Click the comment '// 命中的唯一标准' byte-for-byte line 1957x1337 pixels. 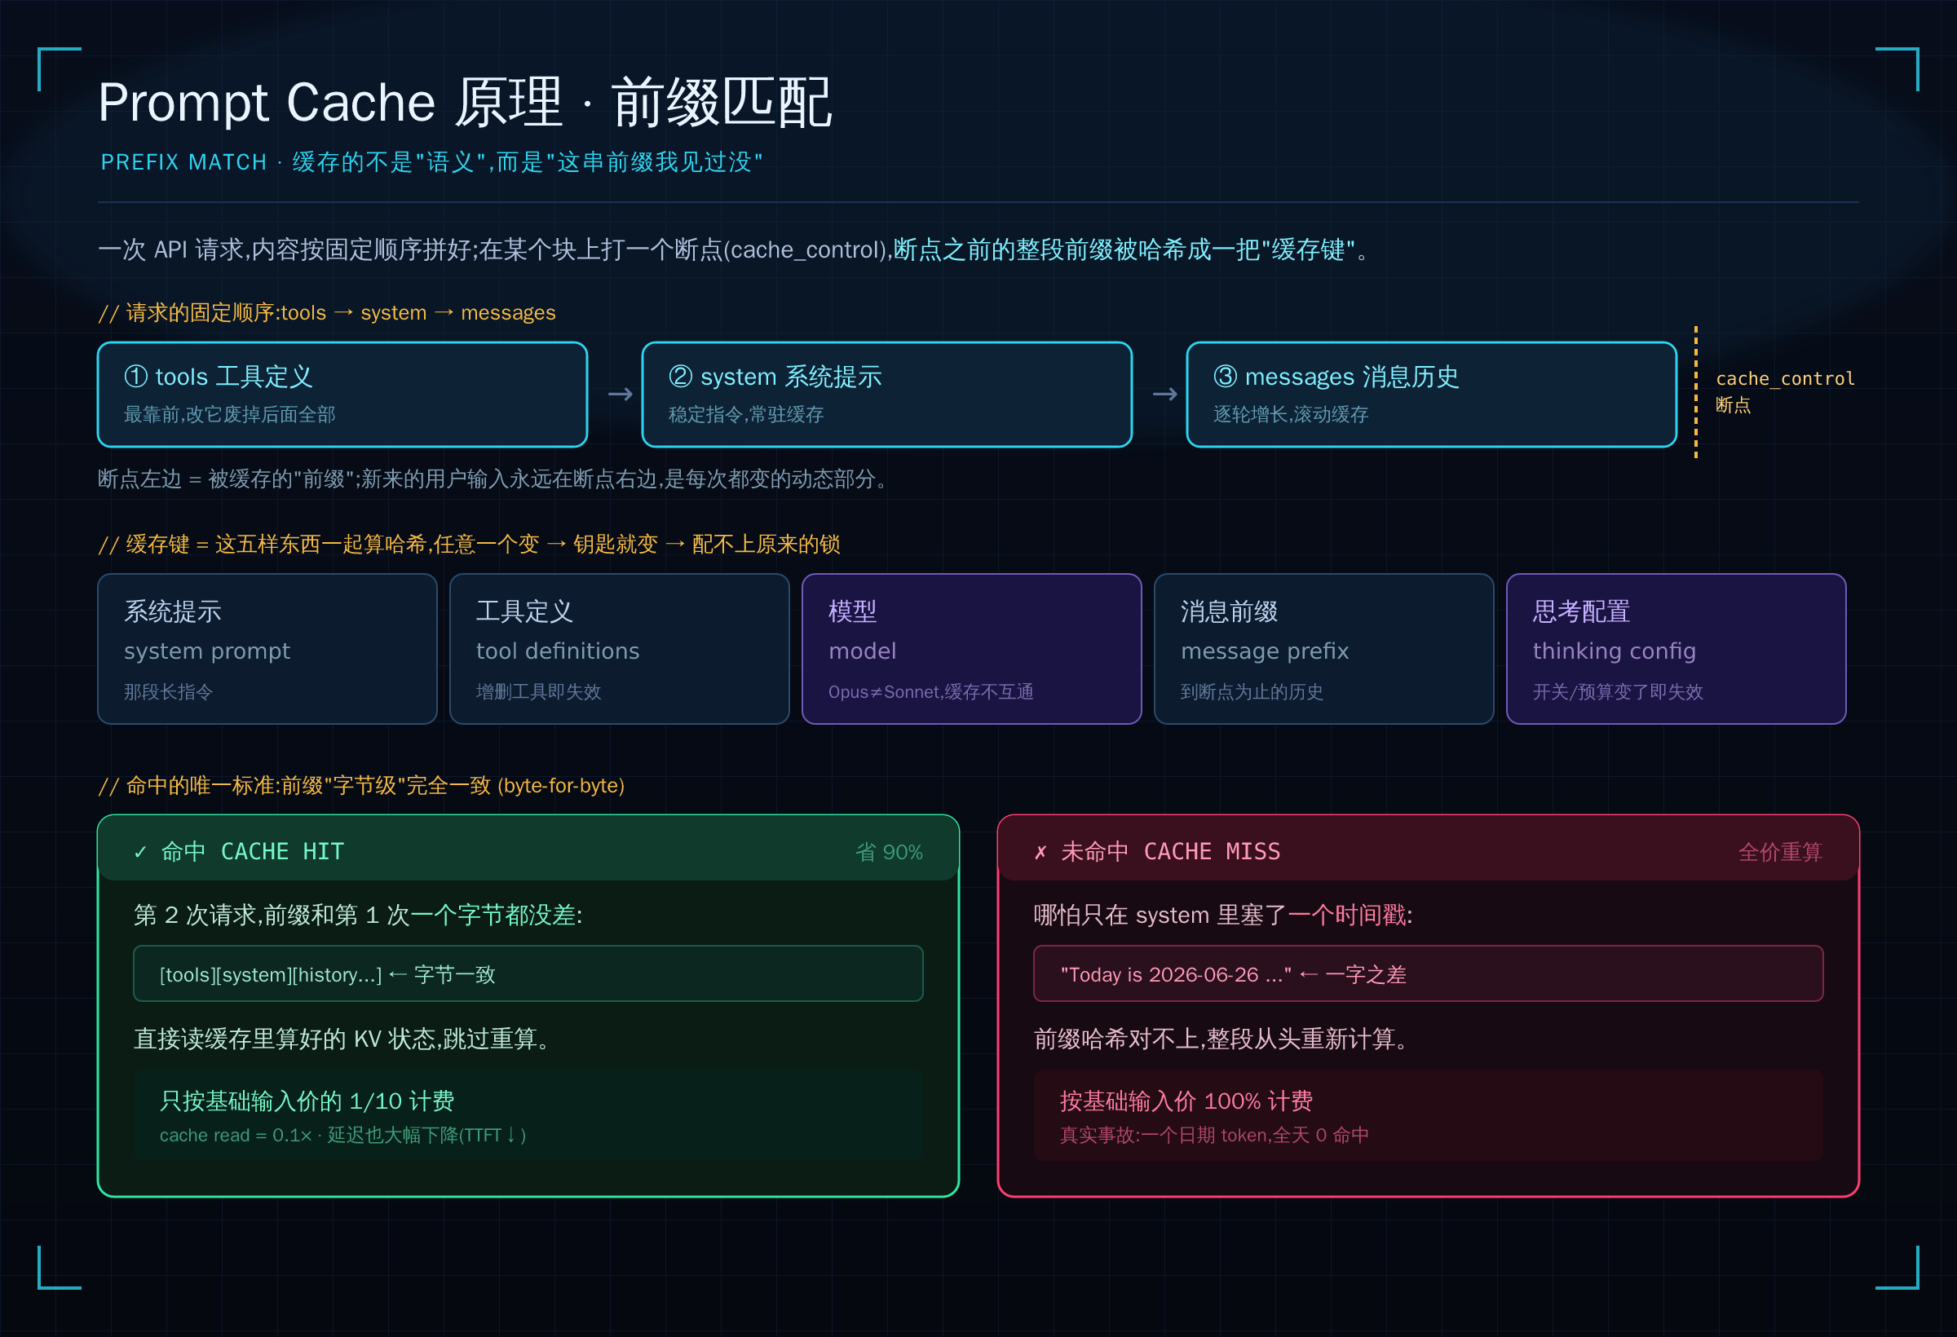click(x=361, y=786)
